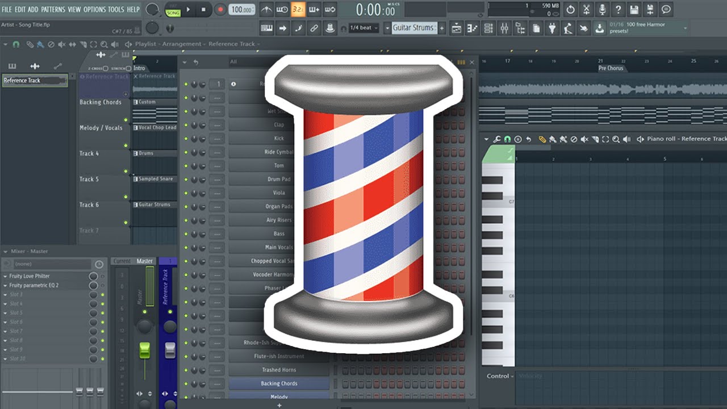This screenshot has width=727, height=409.
Task: Expand the news panel dropdown arrow
Action: pos(685,28)
